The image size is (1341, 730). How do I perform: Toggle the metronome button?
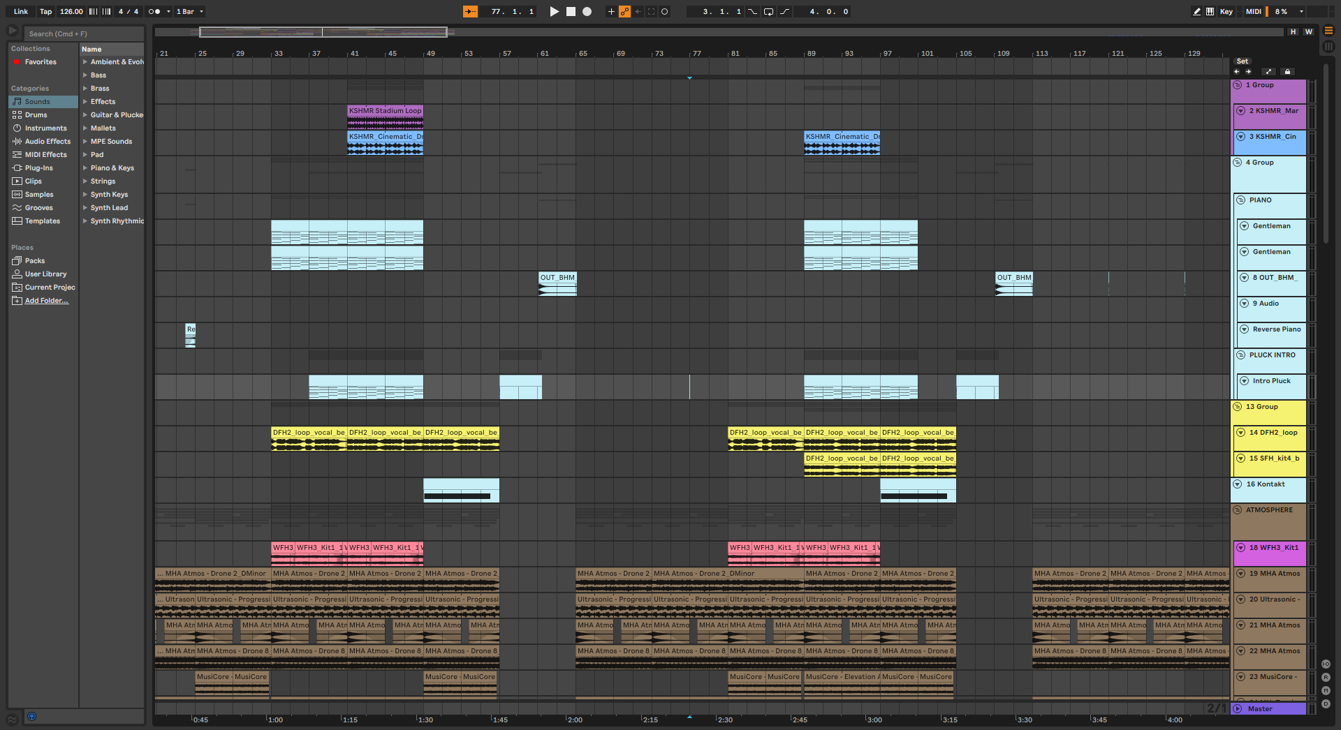click(x=154, y=11)
